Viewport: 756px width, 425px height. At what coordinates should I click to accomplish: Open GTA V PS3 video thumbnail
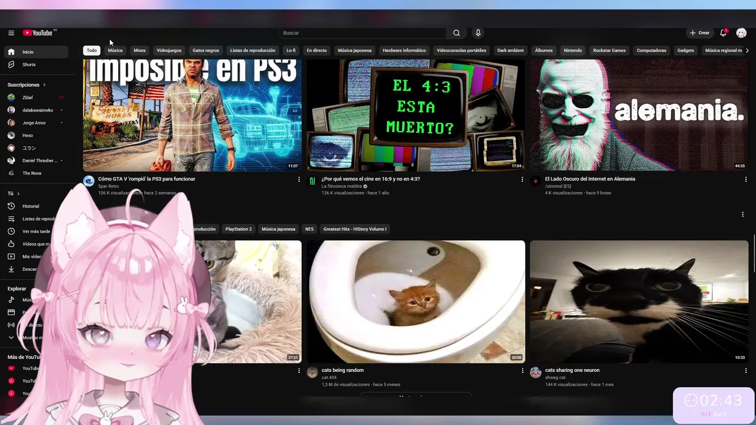click(x=192, y=115)
